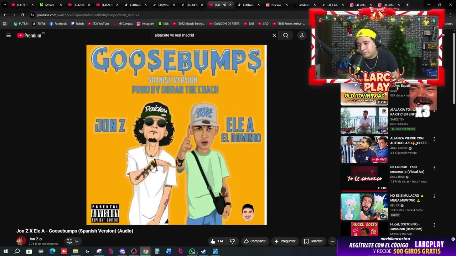Open options for Hugel Solto video
The width and height of the screenshot is (456, 256).
click(434, 225)
